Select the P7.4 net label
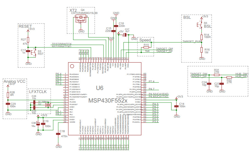This screenshot has height=152, width=250. click(x=151, y=82)
